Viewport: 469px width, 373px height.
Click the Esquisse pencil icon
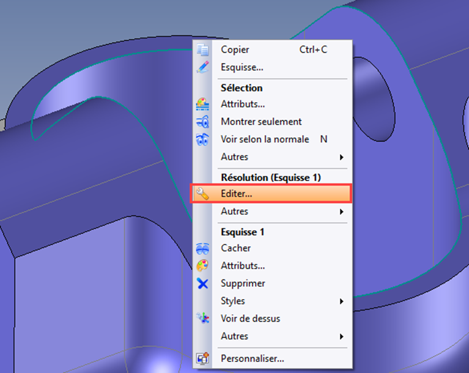[x=202, y=67]
